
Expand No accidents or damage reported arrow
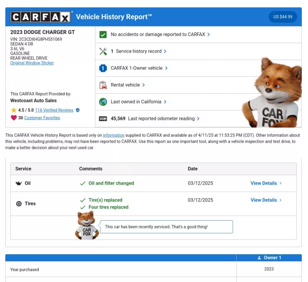point(209,34)
